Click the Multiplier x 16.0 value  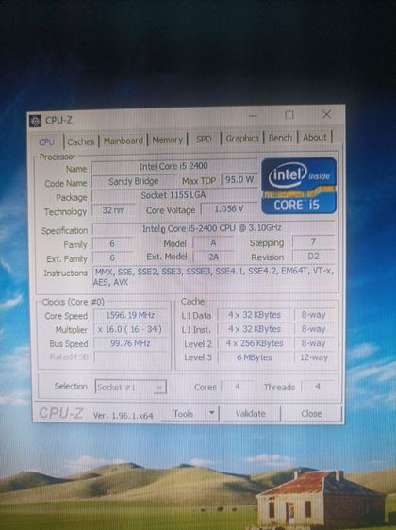pyautogui.click(x=130, y=329)
